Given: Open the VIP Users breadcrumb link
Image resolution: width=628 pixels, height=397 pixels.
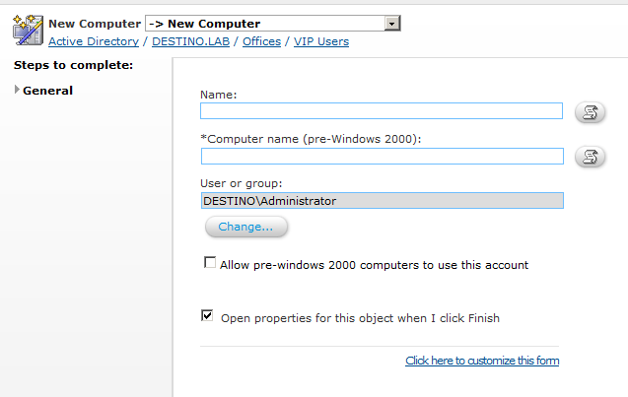Looking at the screenshot, I should (x=321, y=41).
